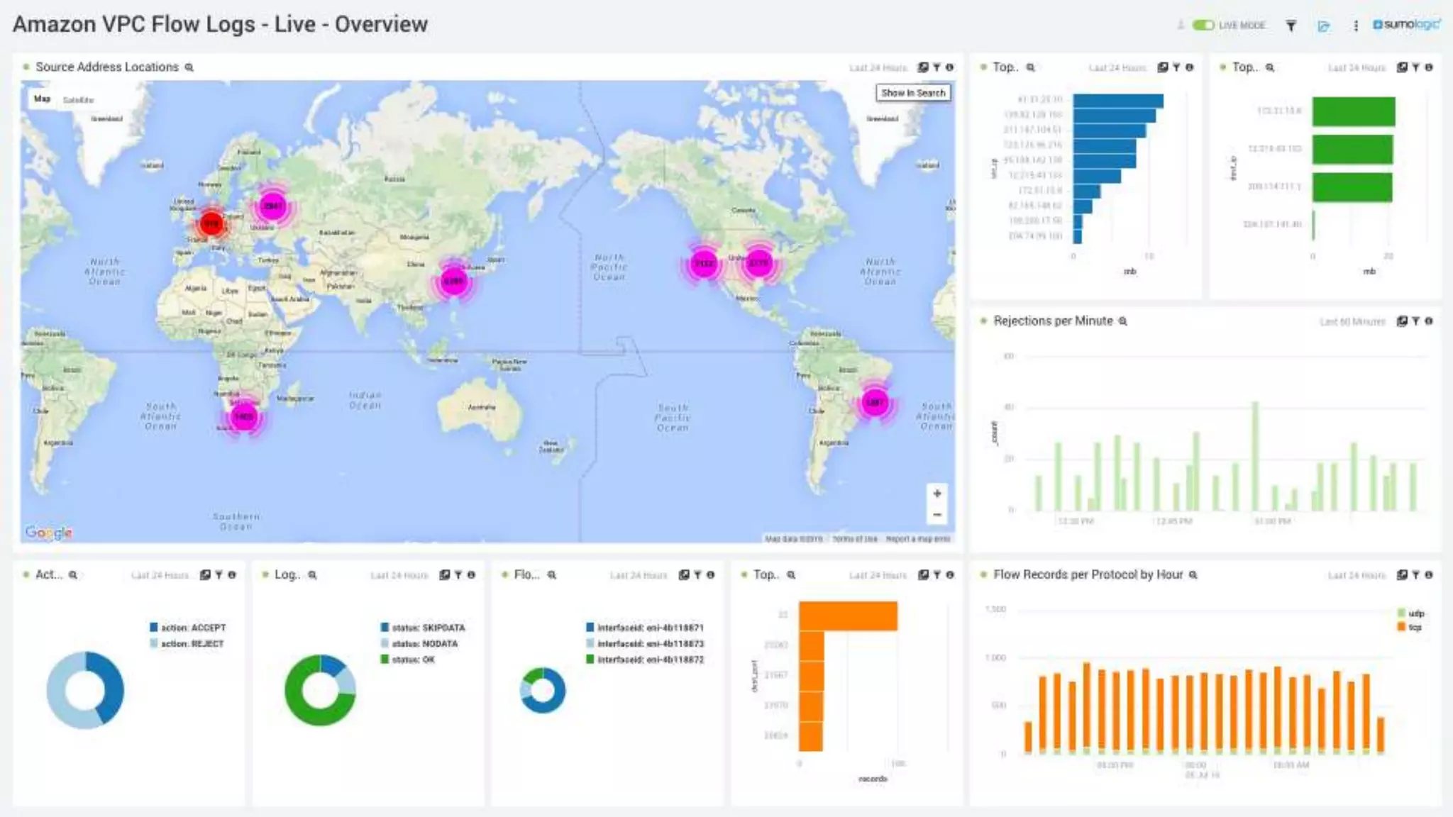1453x817 pixels.
Task: Click the udp legend color swatch
Action: point(1401,613)
